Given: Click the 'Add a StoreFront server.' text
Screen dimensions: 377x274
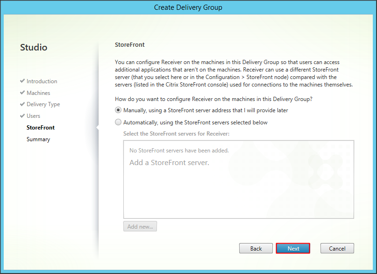Looking at the screenshot, I should tap(169, 163).
